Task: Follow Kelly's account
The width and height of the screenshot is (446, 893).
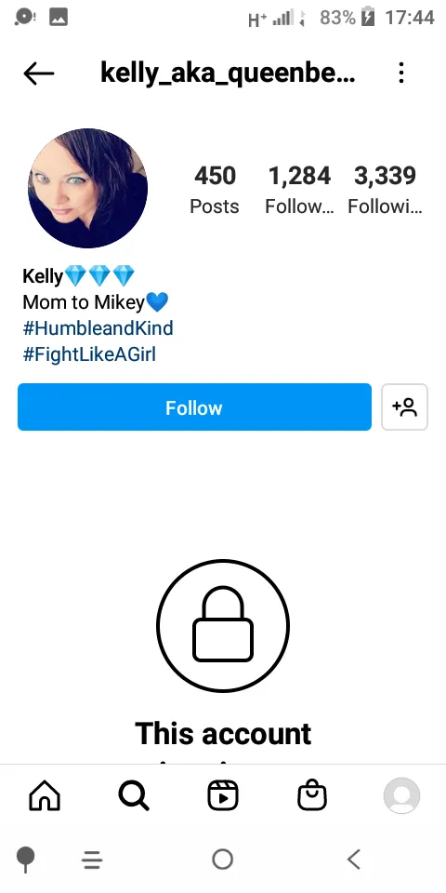Action: 194,407
